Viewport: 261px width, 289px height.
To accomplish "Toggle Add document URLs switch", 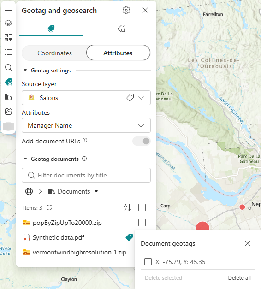I will tap(142, 141).
